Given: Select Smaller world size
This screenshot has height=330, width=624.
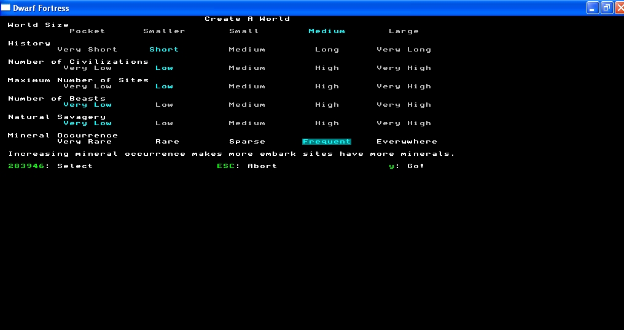Looking at the screenshot, I should (165, 31).
